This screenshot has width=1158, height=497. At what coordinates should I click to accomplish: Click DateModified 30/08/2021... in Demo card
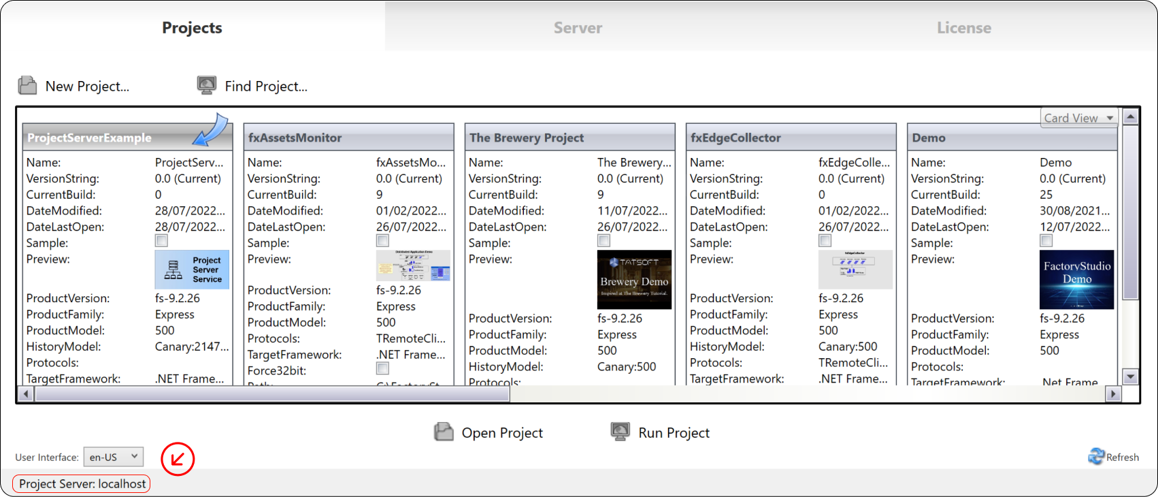(1075, 211)
